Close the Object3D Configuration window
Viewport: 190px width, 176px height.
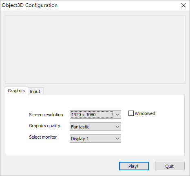tap(183, 5)
